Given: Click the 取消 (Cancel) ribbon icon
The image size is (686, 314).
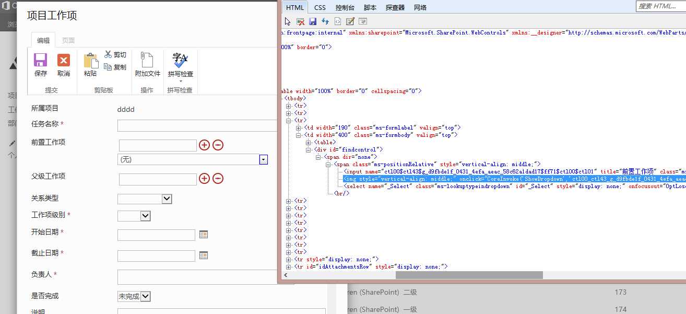Looking at the screenshot, I should (64, 60).
